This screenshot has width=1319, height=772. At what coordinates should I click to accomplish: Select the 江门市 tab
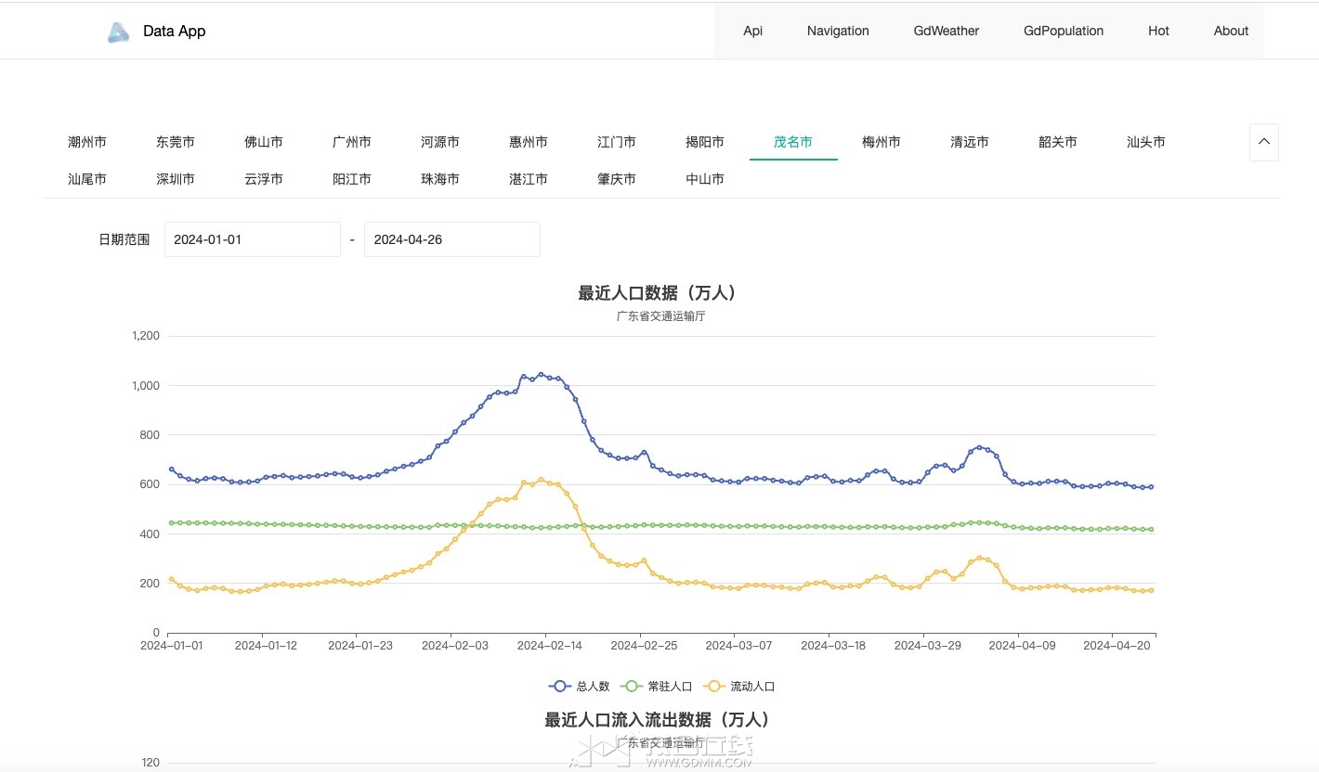(x=617, y=142)
